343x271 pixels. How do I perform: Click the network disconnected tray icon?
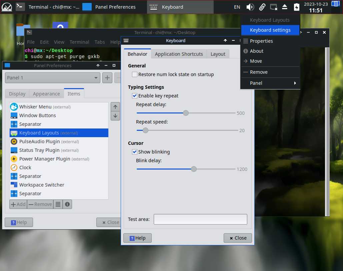coord(273,7)
